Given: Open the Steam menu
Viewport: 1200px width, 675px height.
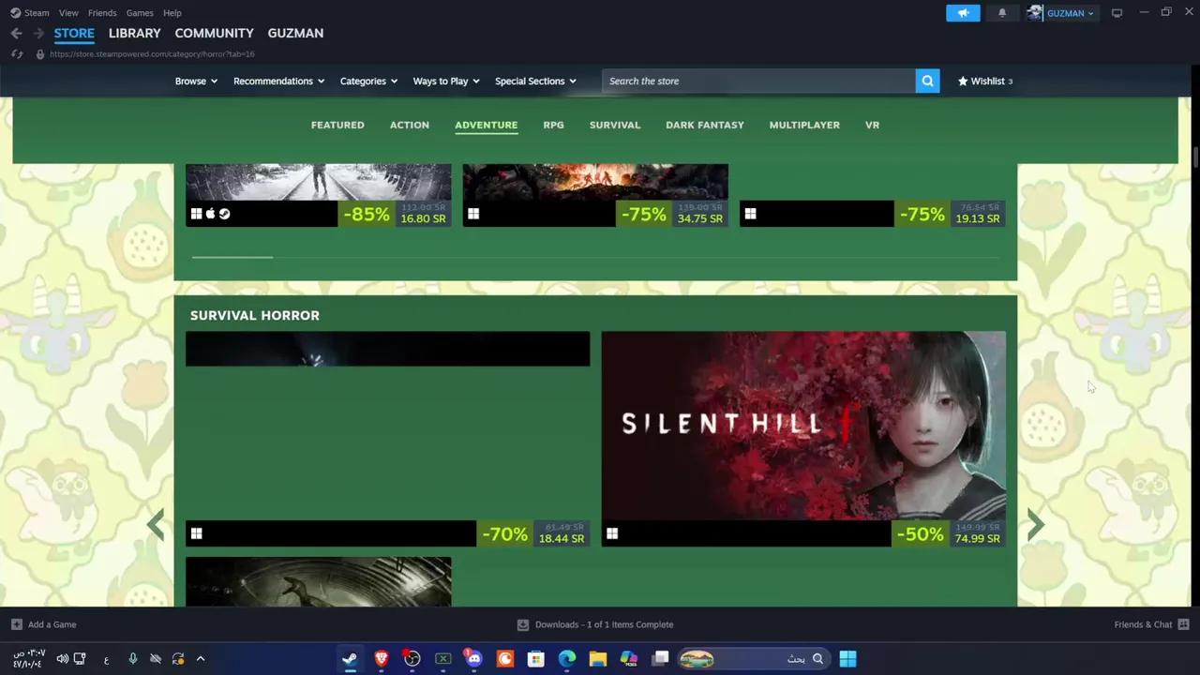Looking at the screenshot, I should point(30,13).
